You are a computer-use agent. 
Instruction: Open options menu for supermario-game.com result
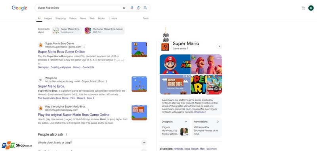pos(84,47)
